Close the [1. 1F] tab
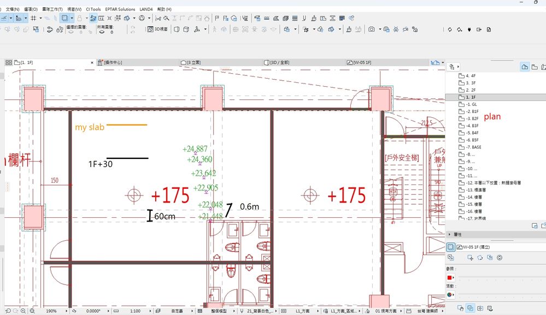546x315 pixels. [x=92, y=63]
